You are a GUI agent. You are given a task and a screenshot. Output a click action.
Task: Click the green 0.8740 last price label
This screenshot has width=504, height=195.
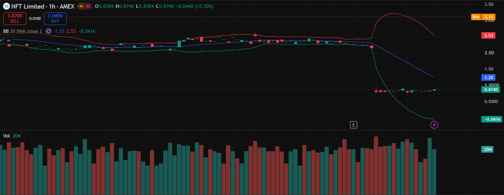coord(491,89)
